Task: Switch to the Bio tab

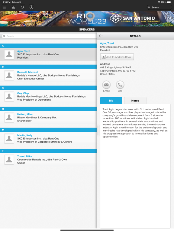Action: tap(111, 101)
